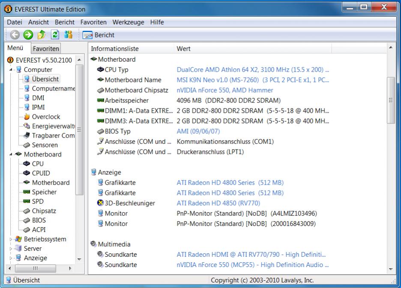Image resolution: width=401 pixels, height=288 pixels.
Task: Click the green Forward arrow icon
Action: 28,35
